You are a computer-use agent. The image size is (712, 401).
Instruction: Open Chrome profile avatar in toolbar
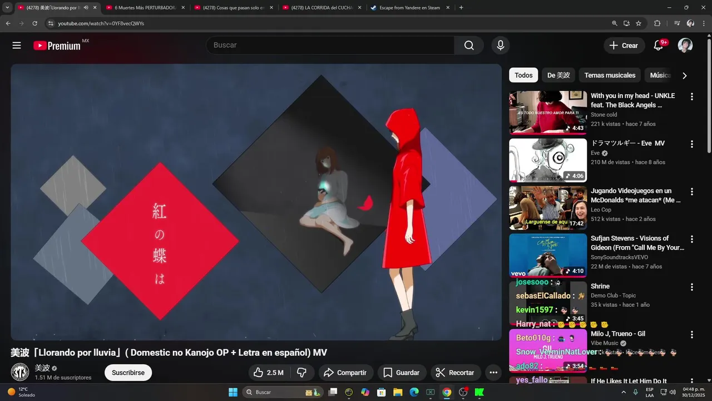coord(690,23)
